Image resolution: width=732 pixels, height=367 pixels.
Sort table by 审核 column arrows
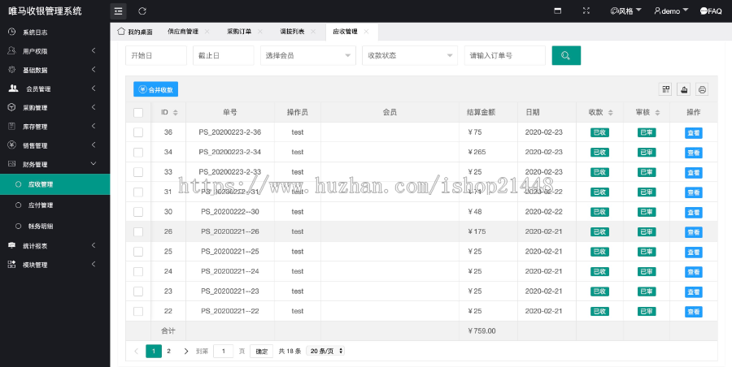click(x=657, y=112)
